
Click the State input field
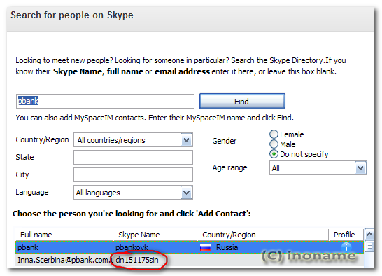coord(133,158)
